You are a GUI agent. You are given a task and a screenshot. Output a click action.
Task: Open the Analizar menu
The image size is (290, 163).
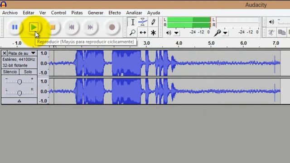[134, 13]
